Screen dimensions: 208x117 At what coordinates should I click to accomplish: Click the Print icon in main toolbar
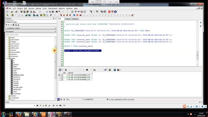tap(31, 12)
